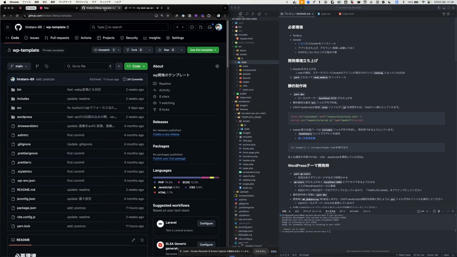Click Publish your first package link
The height and width of the screenshot is (257, 457).
pyautogui.click(x=169, y=158)
